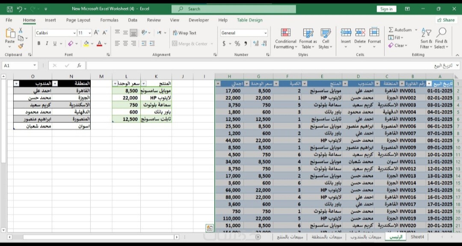Expand the formula bar
Screen dimensions: 462x246
(457, 65)
